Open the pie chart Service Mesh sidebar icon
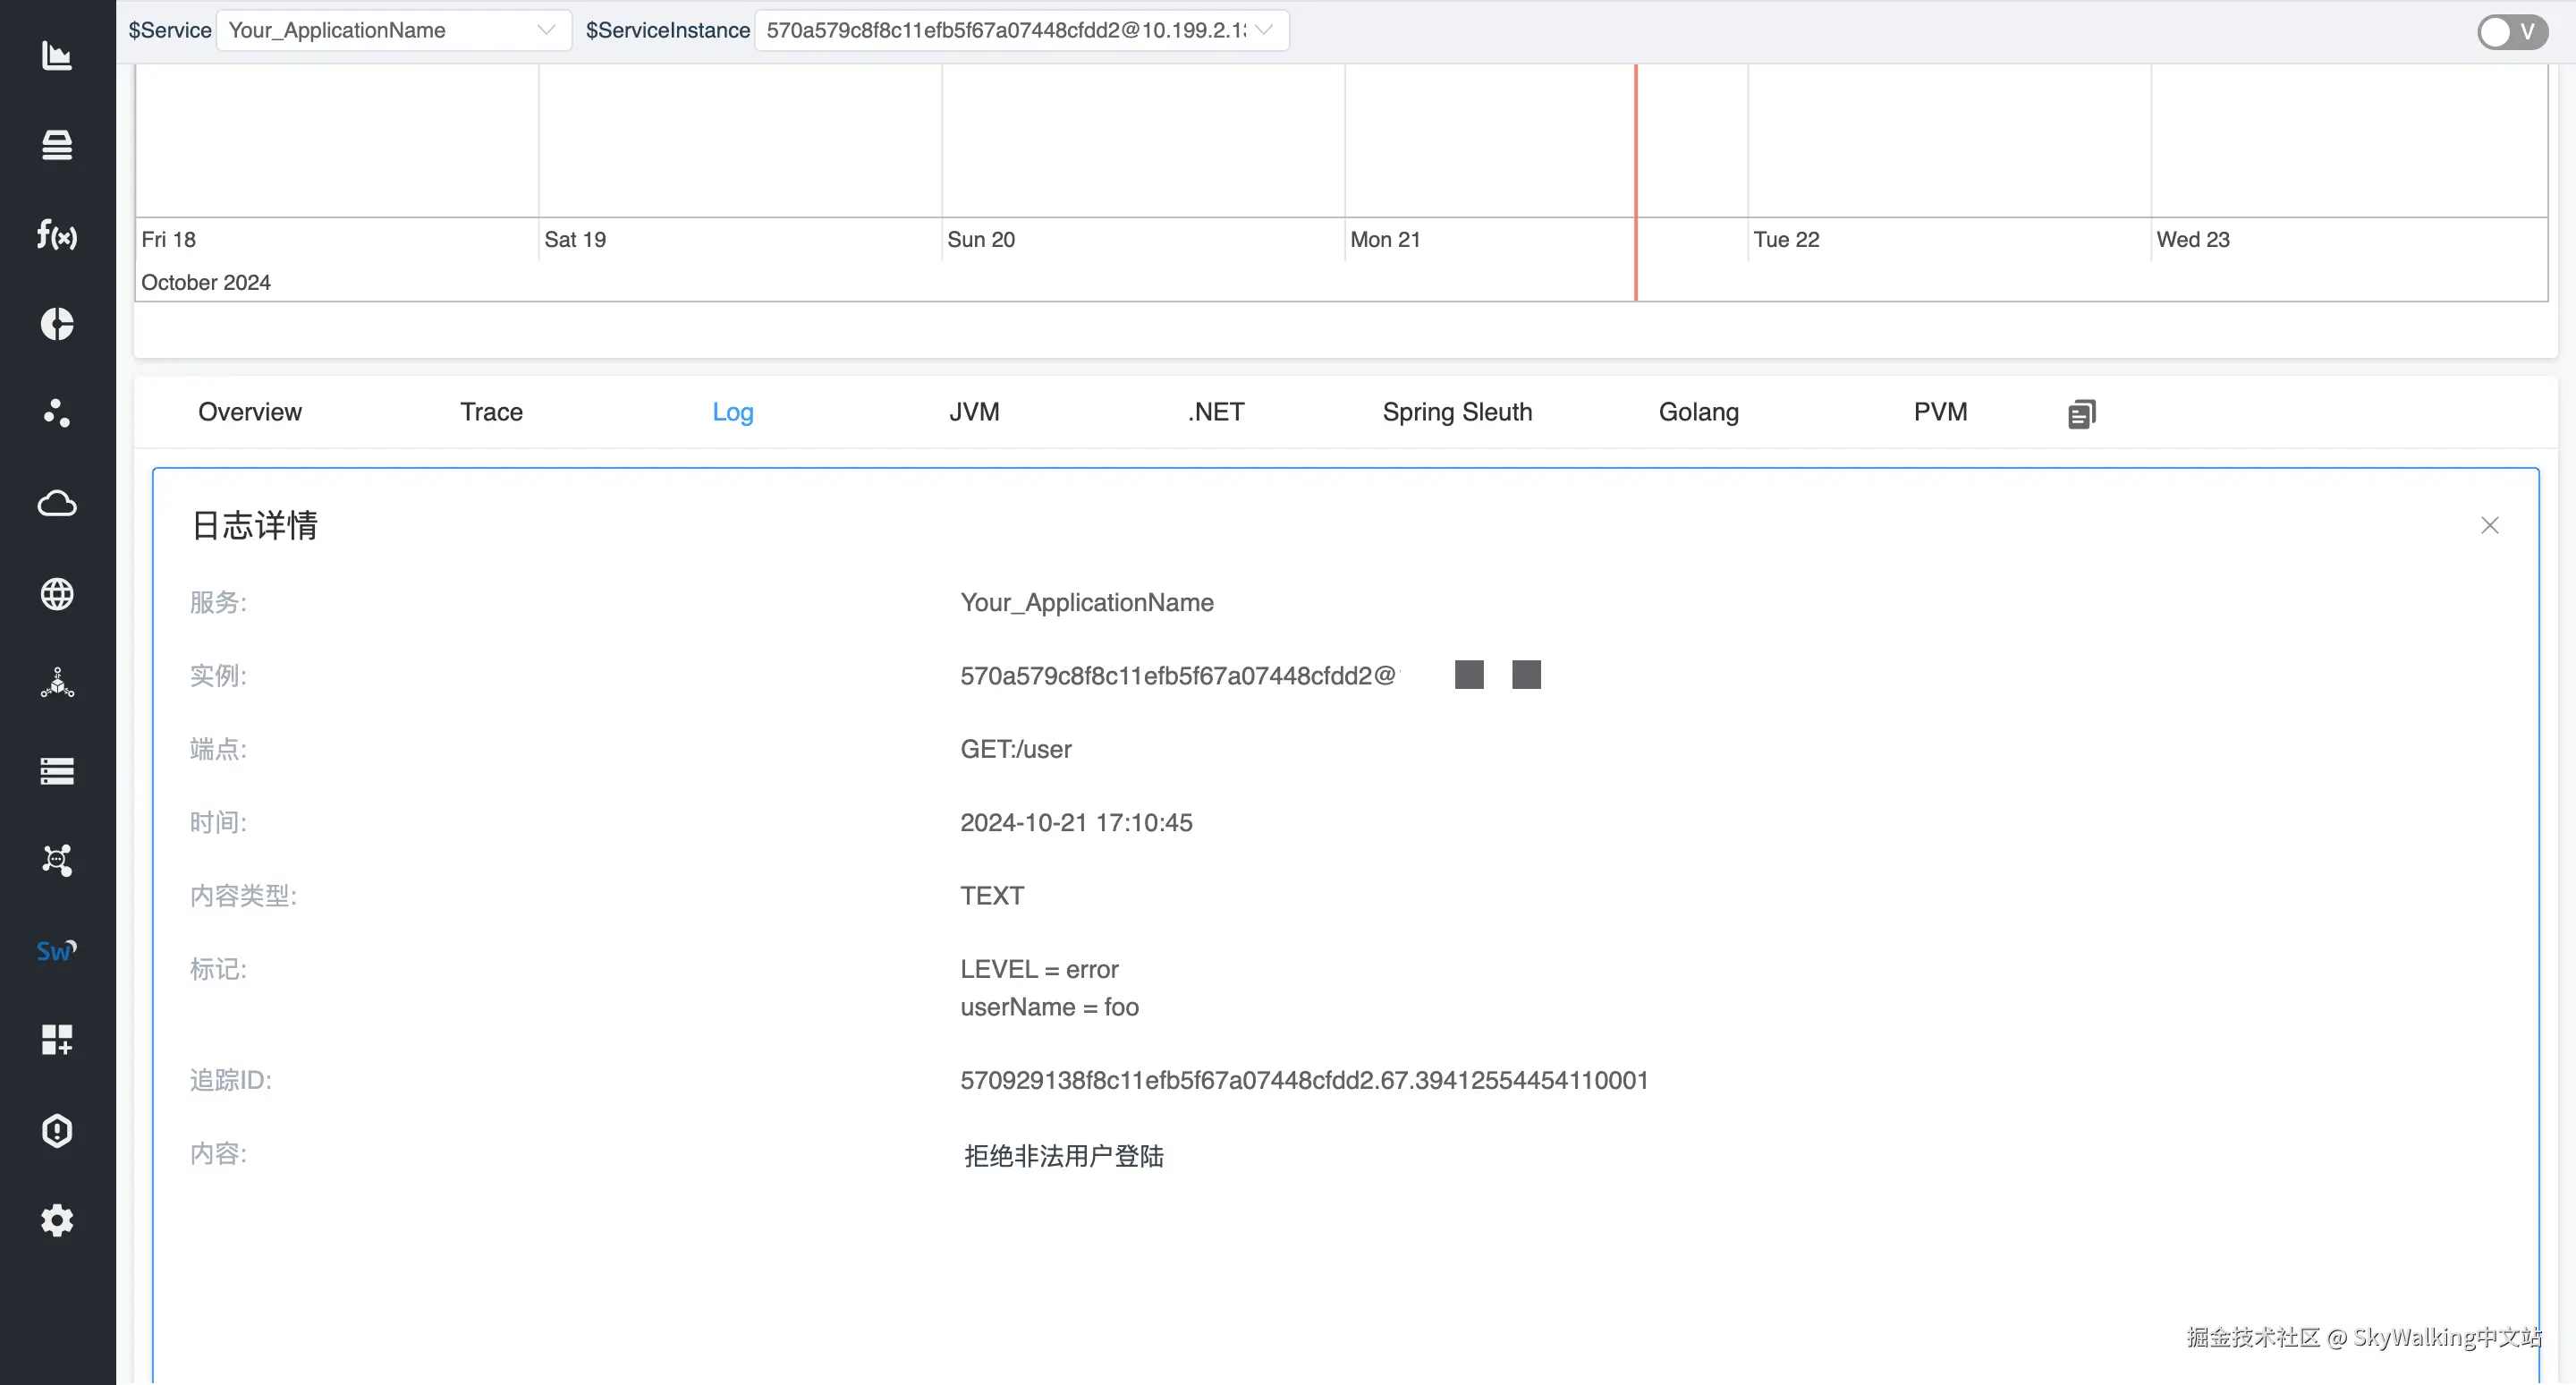This screenshot has height=1385, width=2576. click(x=57, y=324)
